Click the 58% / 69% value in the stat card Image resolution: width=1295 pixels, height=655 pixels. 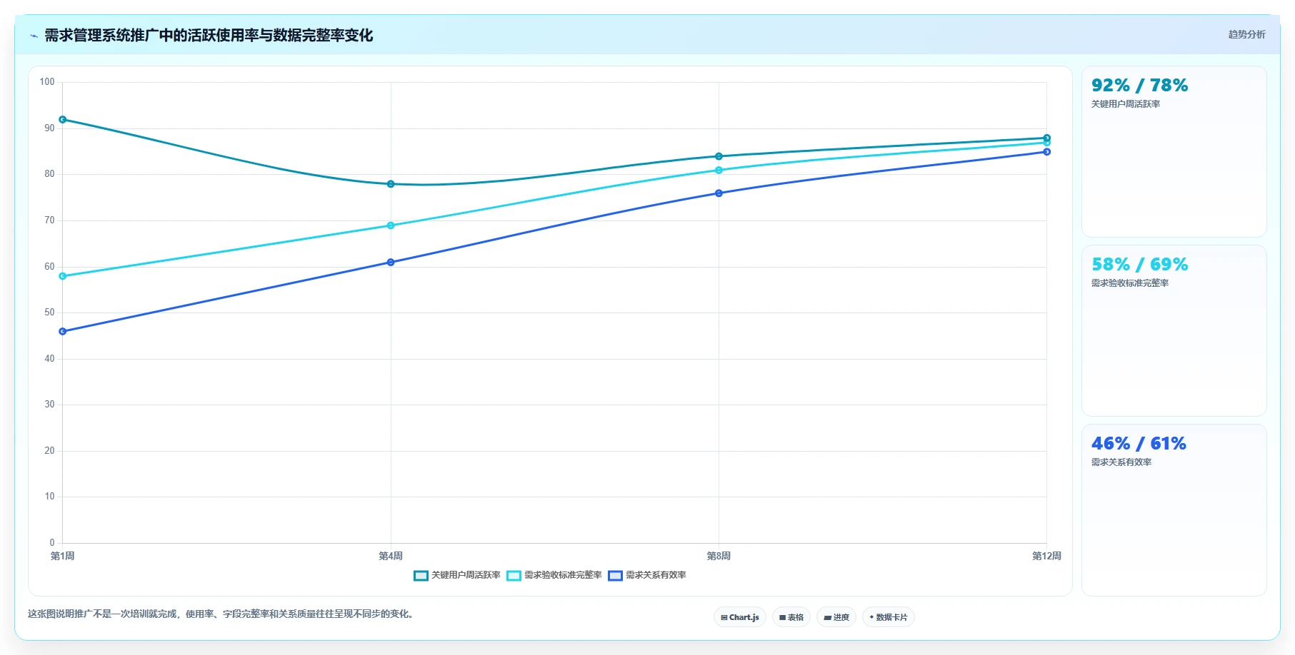(x=1139, y=265)
